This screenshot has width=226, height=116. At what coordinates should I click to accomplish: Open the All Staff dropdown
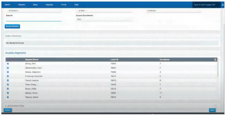pyautogui.click(x=104, y=11)
